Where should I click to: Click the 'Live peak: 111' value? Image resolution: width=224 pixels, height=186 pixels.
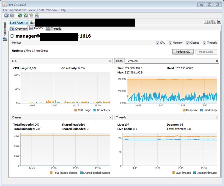(x=127, y=129)
